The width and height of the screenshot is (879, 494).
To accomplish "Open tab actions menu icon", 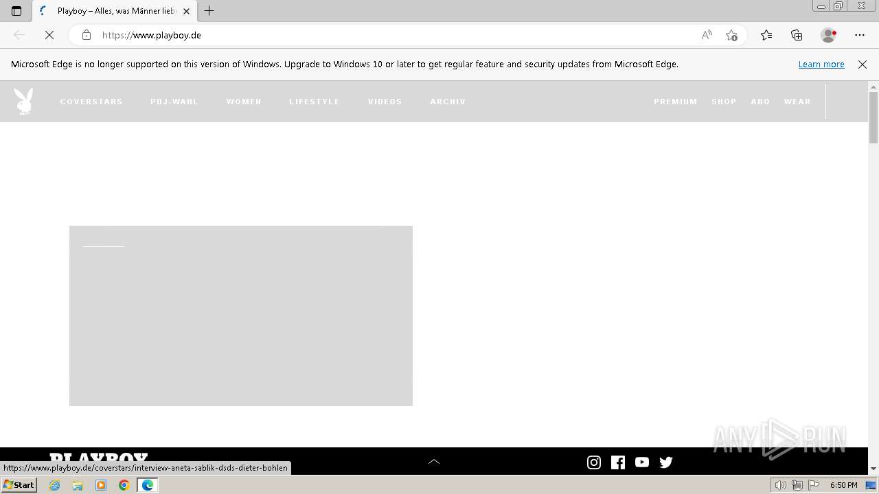I will click(x=16, y=11).
